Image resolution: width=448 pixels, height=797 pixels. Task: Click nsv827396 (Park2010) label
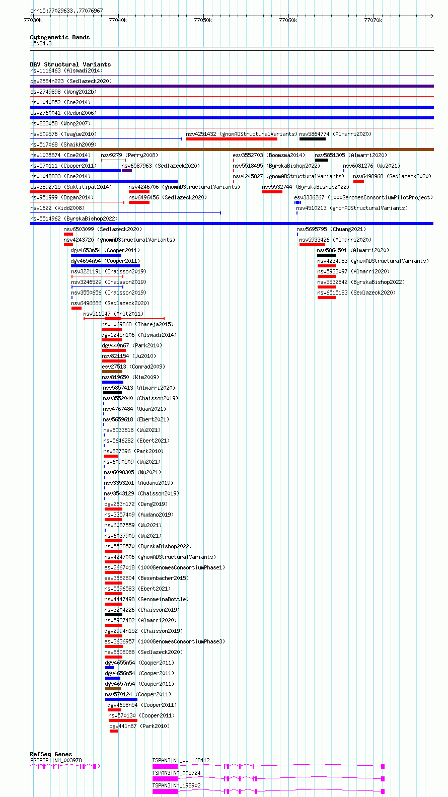(133, 451)
